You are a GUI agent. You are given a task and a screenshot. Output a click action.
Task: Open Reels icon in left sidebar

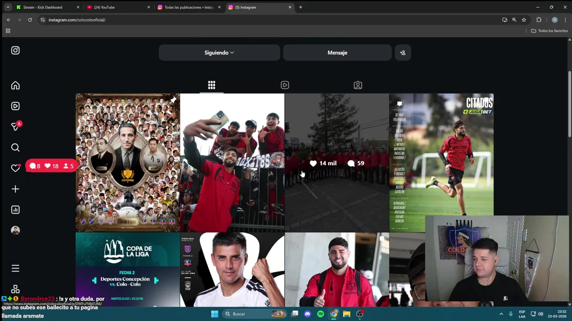click(x=15, y=106)
